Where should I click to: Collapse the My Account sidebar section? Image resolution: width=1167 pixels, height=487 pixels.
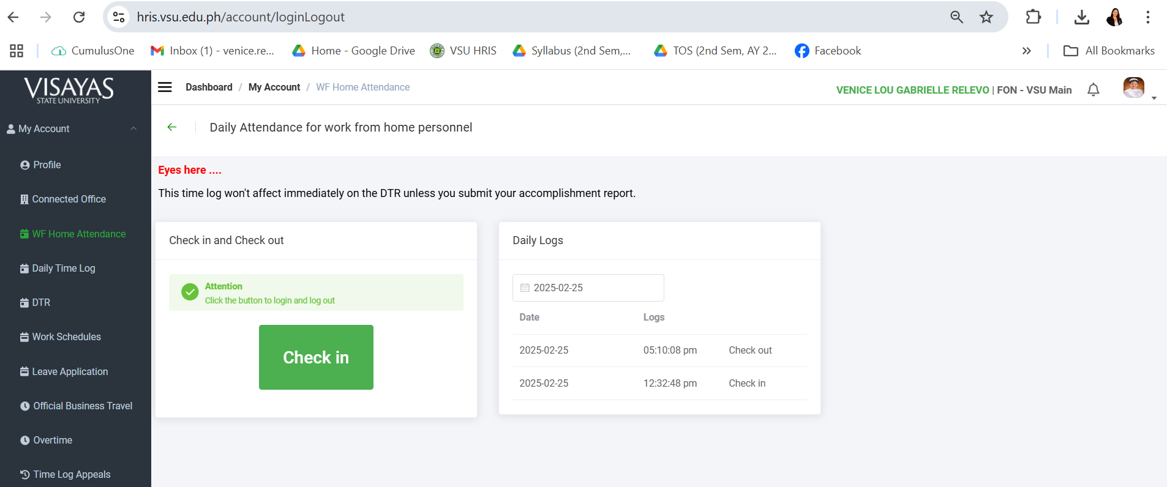coord(133,128)
